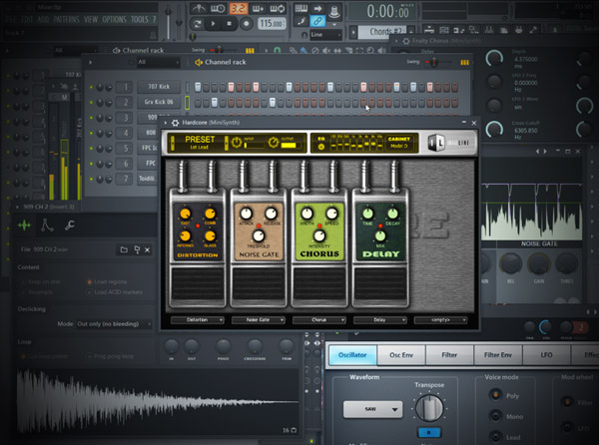Open the first slot Distortion effect dropdown
The image size is (599, 445).
click(x=196, y=320)
